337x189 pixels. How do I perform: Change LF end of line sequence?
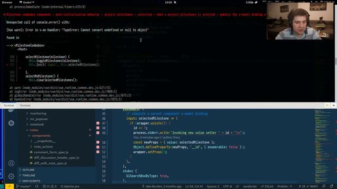tap(237, 186)
